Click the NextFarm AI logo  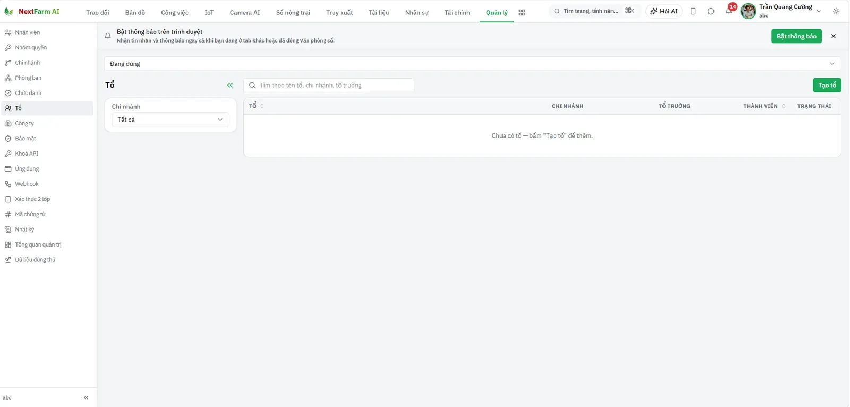tap(32, 12)
